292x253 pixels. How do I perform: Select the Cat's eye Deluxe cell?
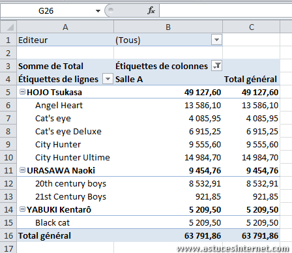(65, 131)
